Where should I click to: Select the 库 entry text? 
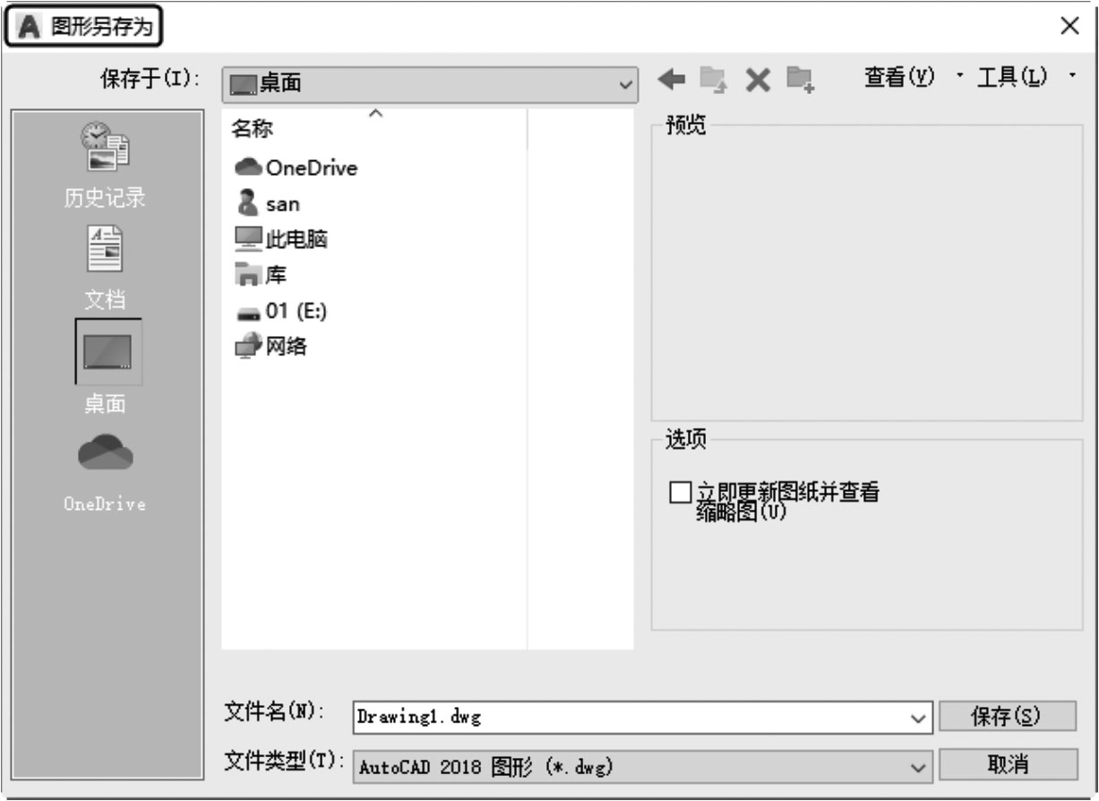pos(276,275)
